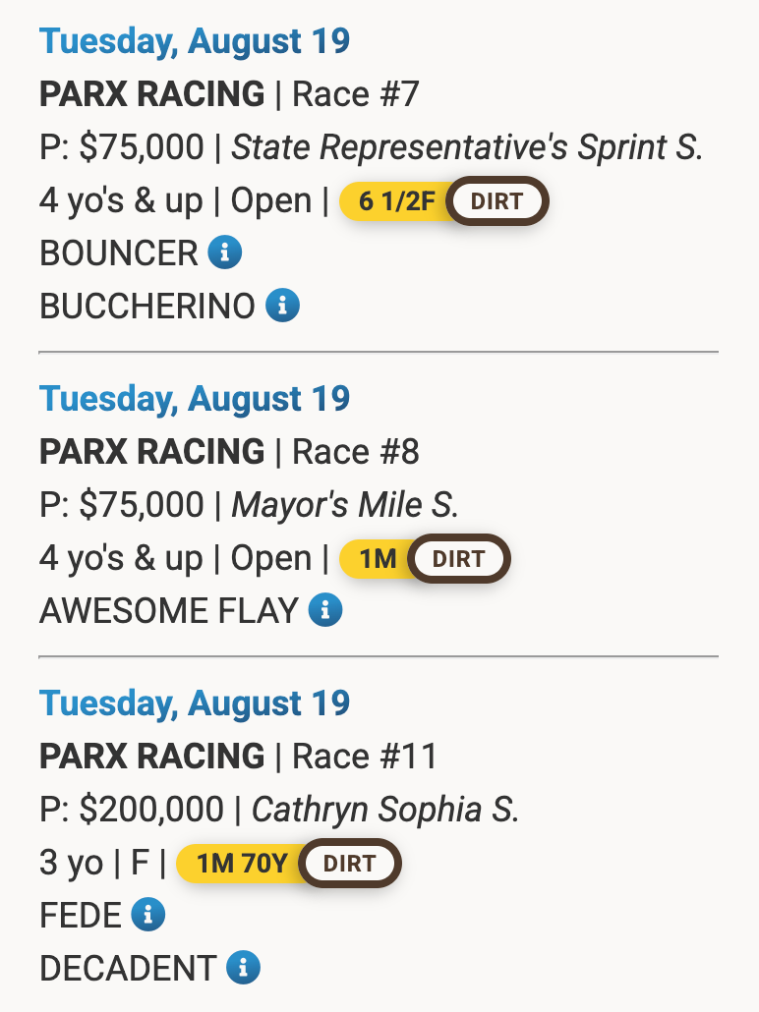The height and width of the screenshot is (1012, 759).
Task: Show info for AWESOME FLAY
Action: [325, 610]
